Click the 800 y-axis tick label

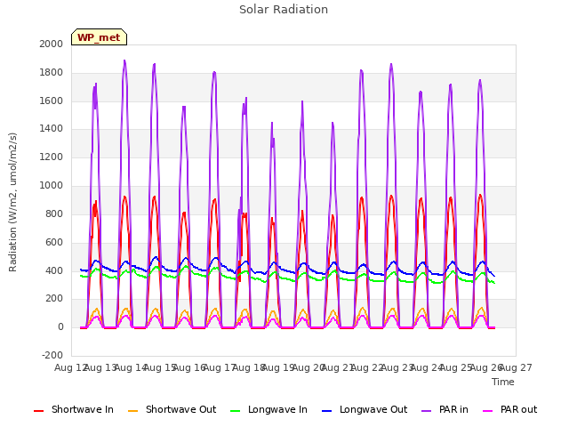coord(54,213)
